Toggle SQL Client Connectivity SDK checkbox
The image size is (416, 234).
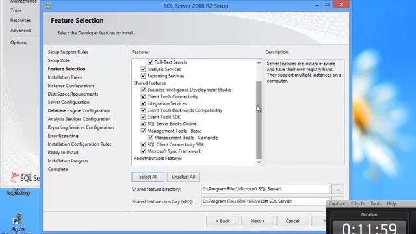(x=143, y=144)
